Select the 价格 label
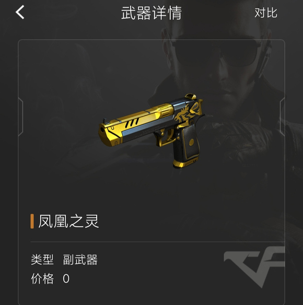 (x=42, y=278)
